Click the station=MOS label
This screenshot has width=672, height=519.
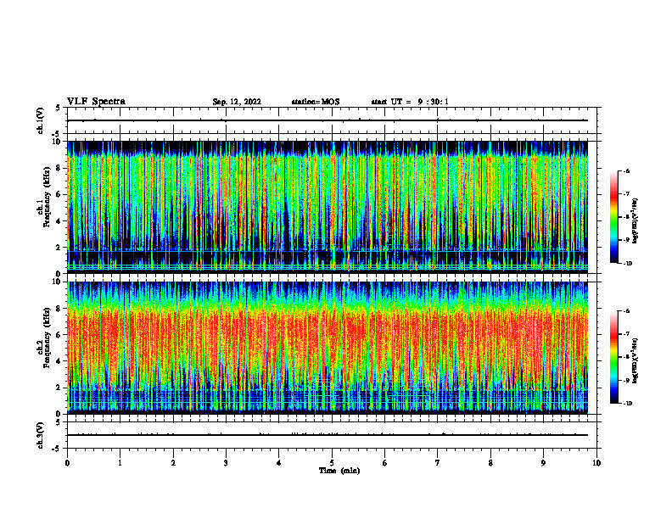316,102
